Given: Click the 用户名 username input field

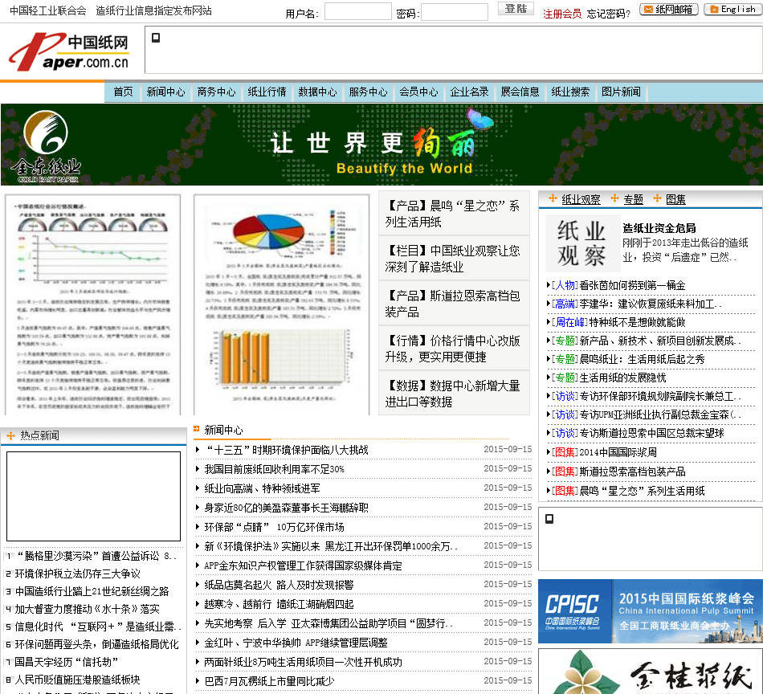Looking at the screenshot, I should [357, 12].
